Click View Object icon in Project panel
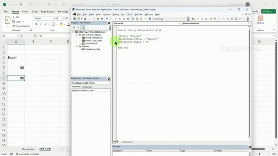The height and width of the screenshot is (156, 278). [x=78, y=27]
